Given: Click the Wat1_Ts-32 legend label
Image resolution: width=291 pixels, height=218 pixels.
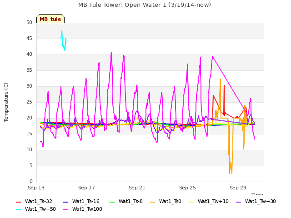Looking at the screenshot, I should coord(38,201).
